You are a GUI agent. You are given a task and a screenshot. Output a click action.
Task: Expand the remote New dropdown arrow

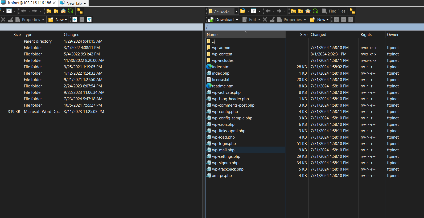pyautogui.click(x=327, y=20)
